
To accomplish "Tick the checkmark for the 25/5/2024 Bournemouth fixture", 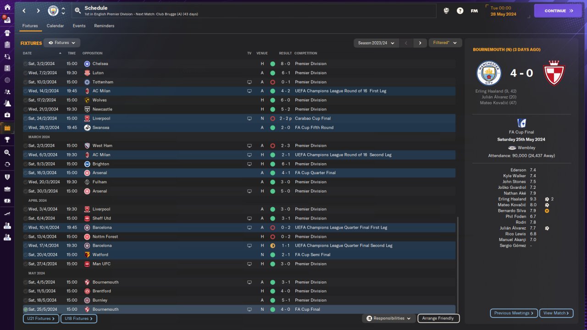I will tap(26, 309).
